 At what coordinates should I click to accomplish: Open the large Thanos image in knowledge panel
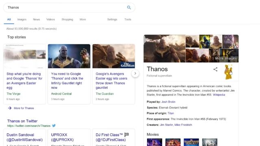click(x=165, y=49)
